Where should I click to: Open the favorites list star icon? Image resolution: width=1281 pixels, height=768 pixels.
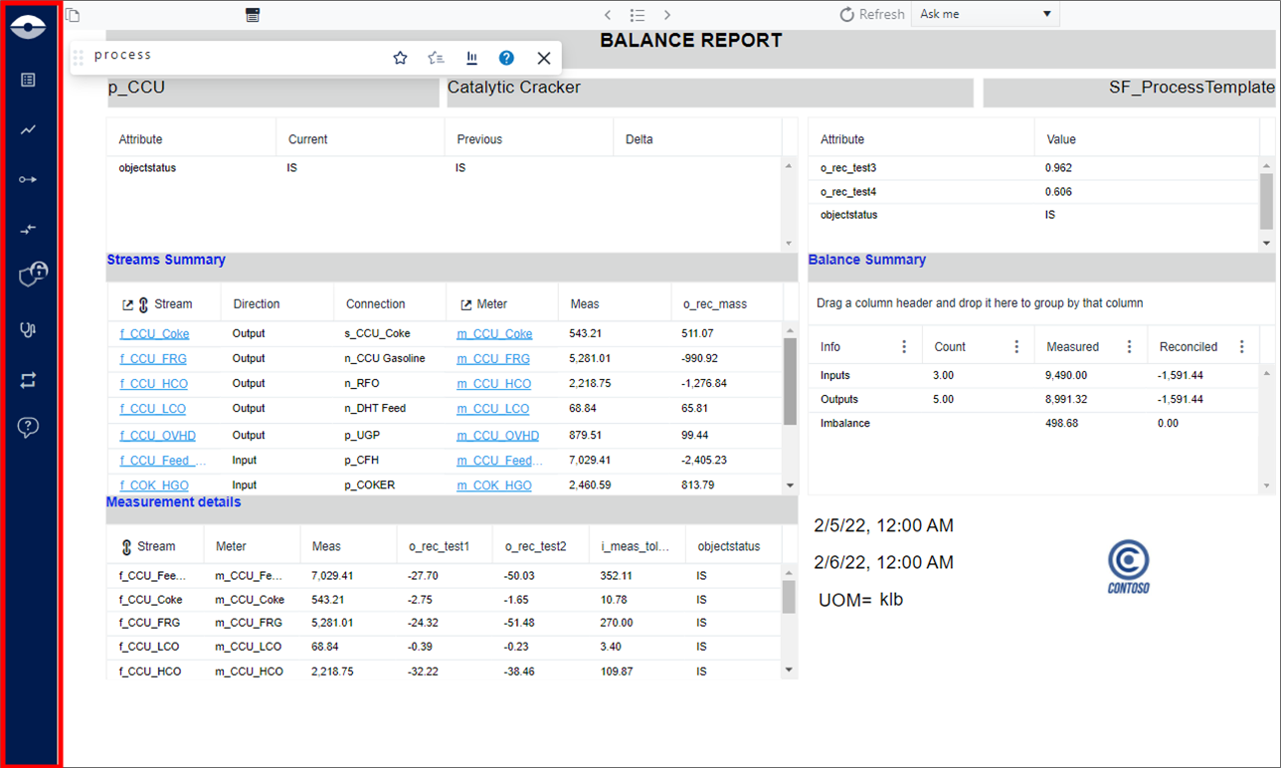(x=436, y=58)
